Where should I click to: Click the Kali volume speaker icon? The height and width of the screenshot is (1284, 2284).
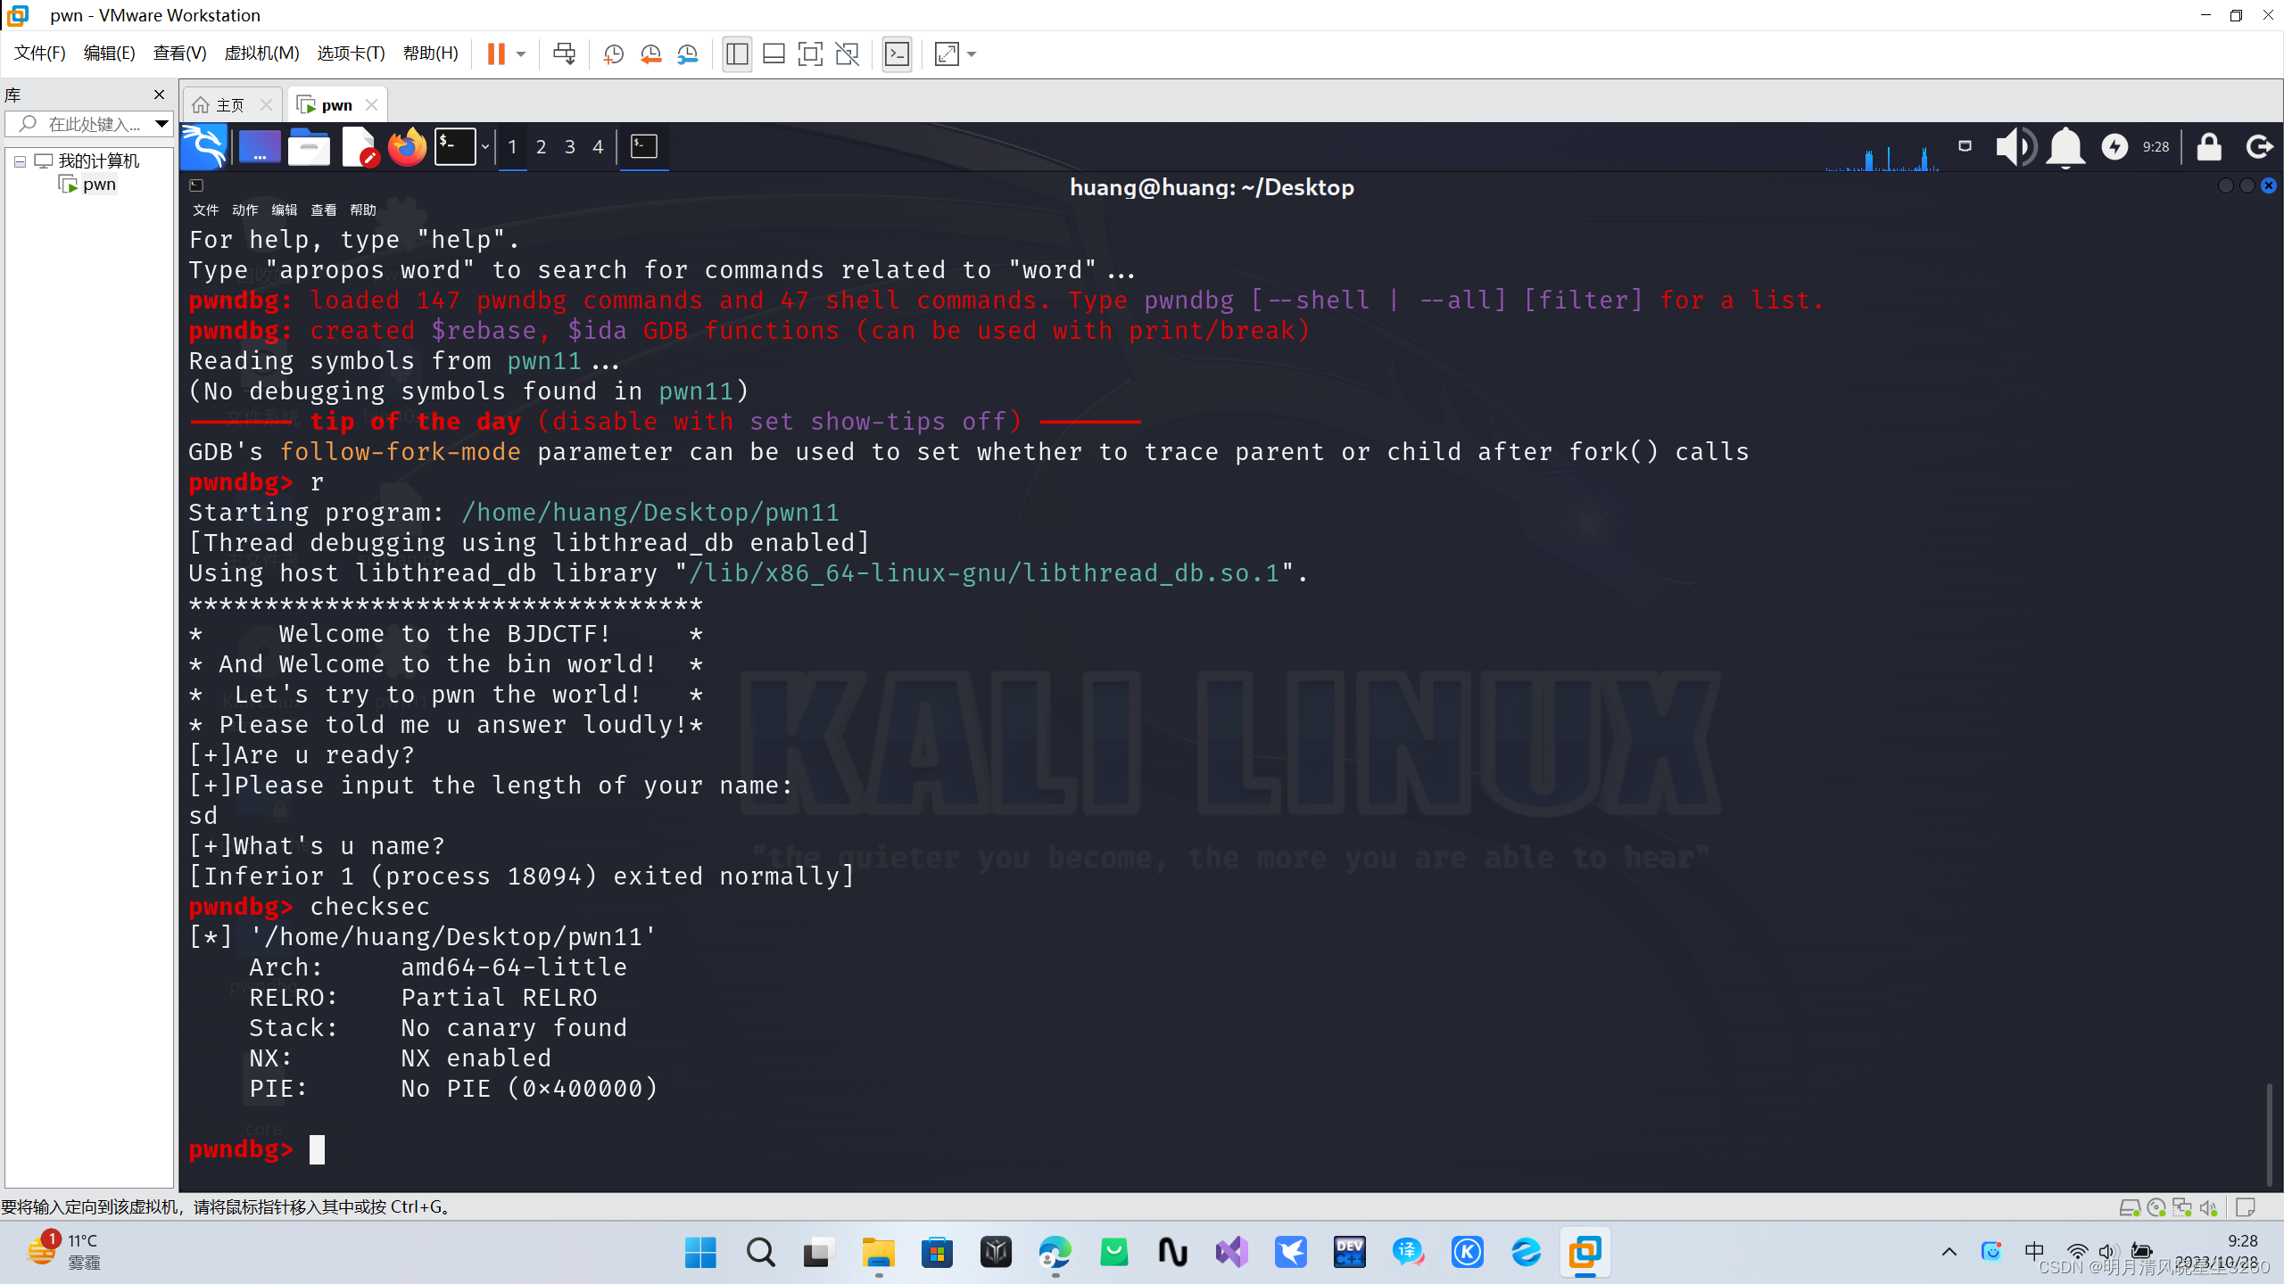coord(2015,146)
